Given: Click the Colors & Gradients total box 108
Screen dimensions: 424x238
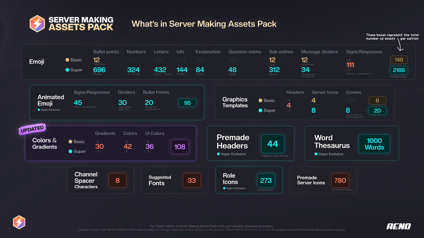Looking at the screenshot, I should point(180,147).
